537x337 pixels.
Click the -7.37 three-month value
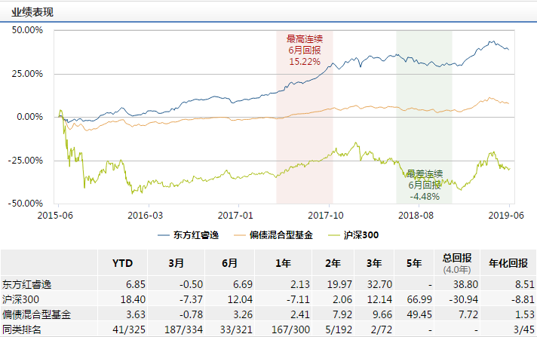tap(191, 299)
